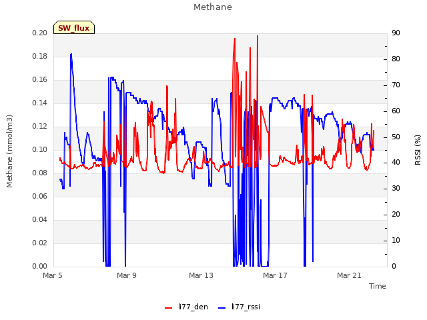Click the 0.00 methane axis value

pyautogui.click(x=40, y=266)
